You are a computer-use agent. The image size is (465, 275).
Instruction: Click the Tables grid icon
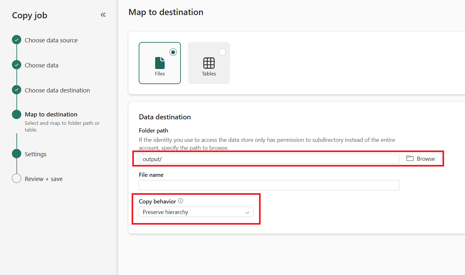tap(209, 63)
